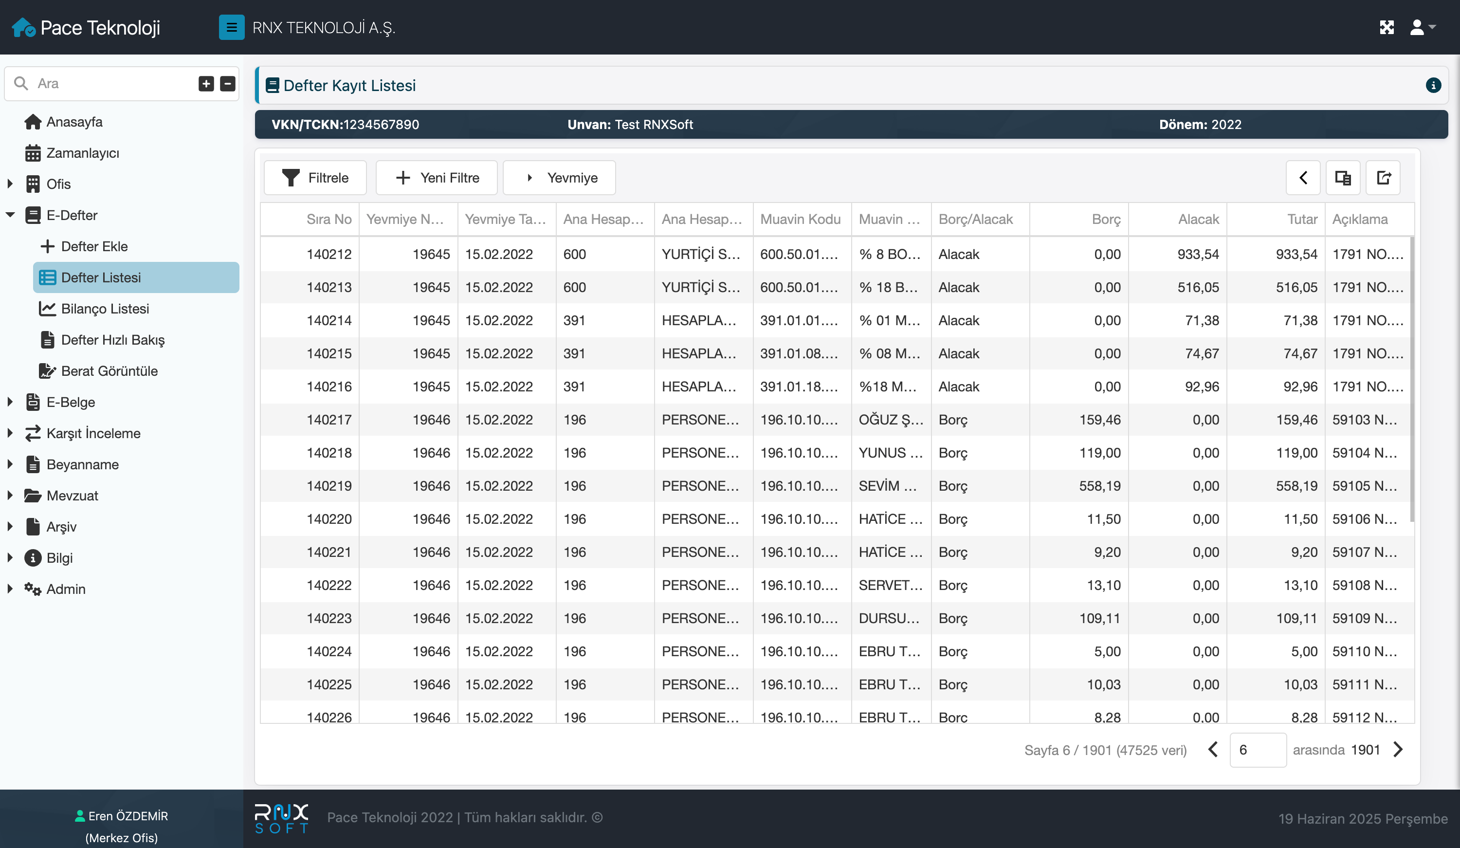Image resolution: width=1460 pixels, height=848 pixels.
Task: Go to the previous page arrow
Action: (x=1213, y=750)
